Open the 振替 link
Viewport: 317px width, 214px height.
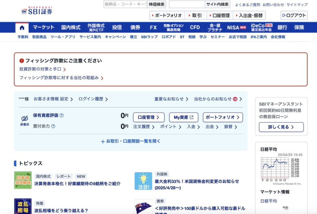click(230, 127)
